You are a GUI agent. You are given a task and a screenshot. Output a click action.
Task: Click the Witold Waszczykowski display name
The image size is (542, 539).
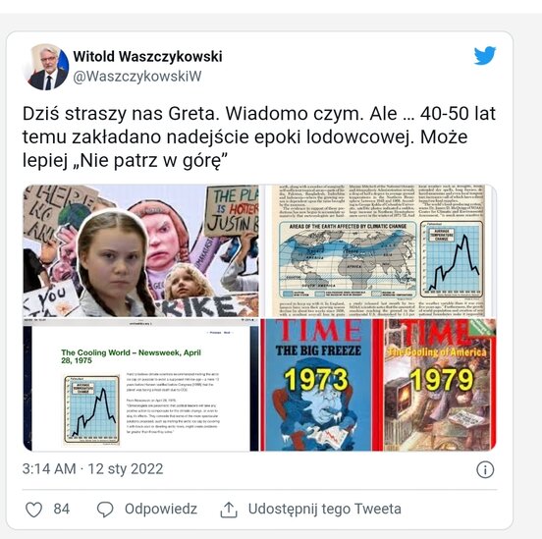click(147, 56)
